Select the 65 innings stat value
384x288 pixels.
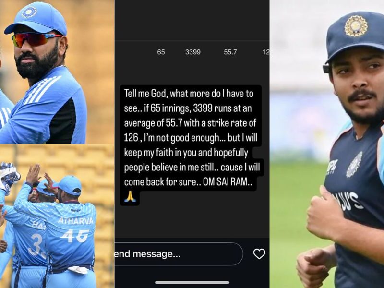161,52
